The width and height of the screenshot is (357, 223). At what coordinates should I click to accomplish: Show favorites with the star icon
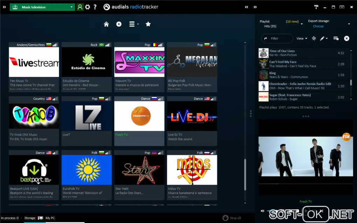click(148, 24)
